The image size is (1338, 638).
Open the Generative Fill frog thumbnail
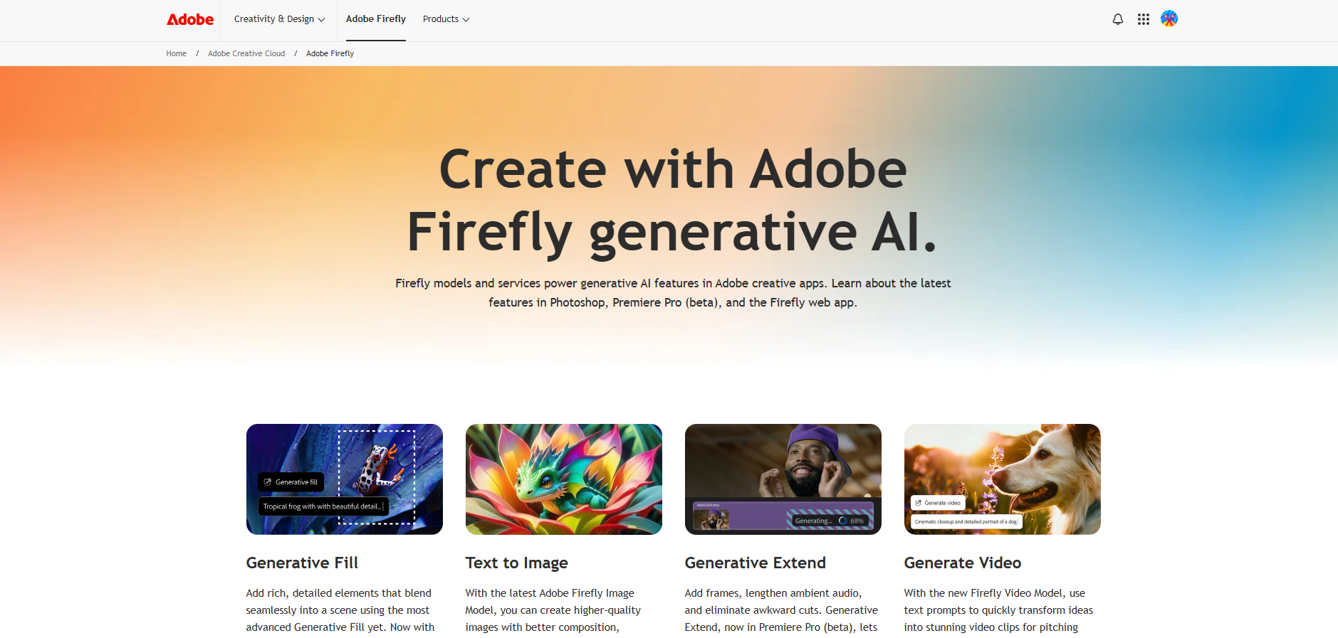(345, 479)
